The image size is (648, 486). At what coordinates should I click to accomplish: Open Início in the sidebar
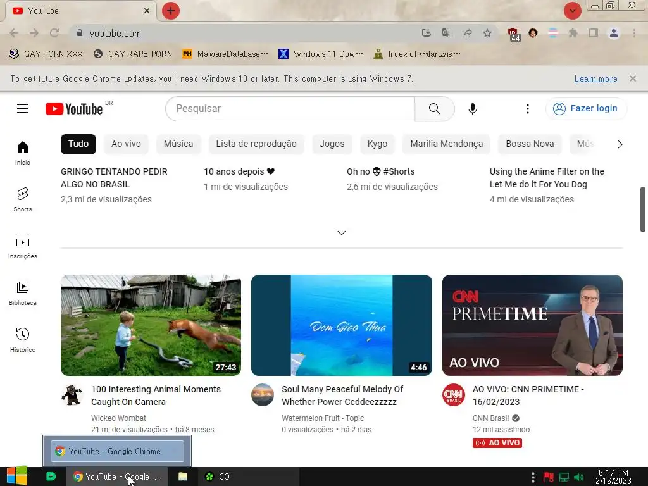click(x=23, y=153)
